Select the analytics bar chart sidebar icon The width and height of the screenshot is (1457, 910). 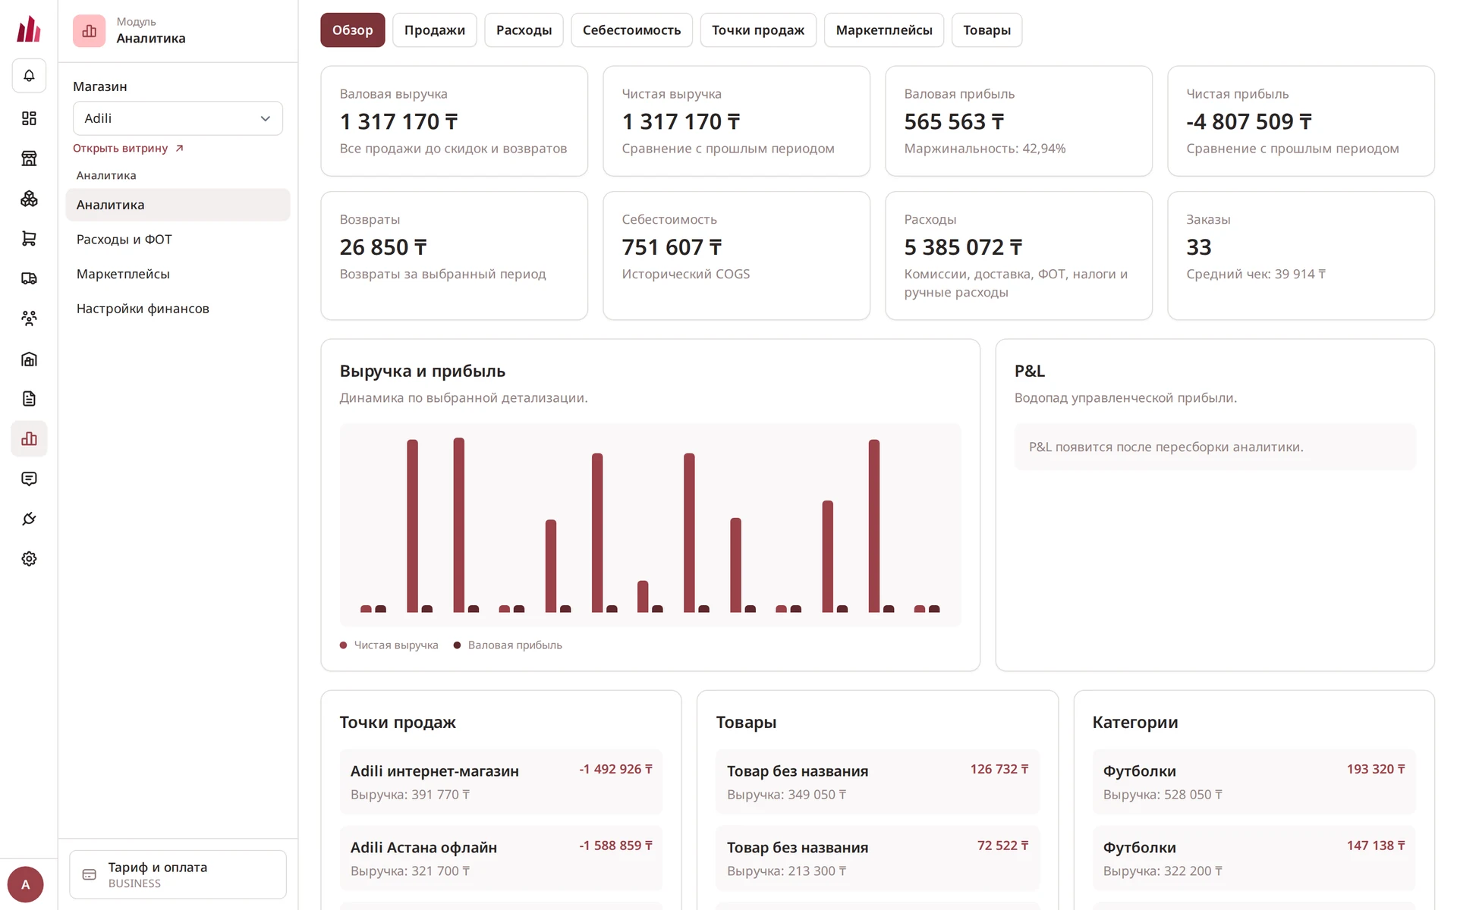tap(29, 439)
